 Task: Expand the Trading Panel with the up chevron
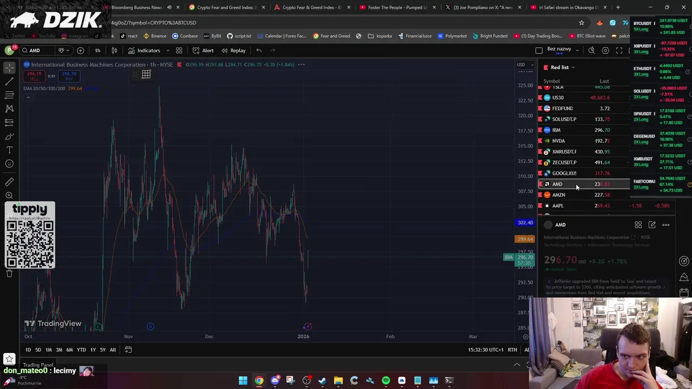[517, 365]
